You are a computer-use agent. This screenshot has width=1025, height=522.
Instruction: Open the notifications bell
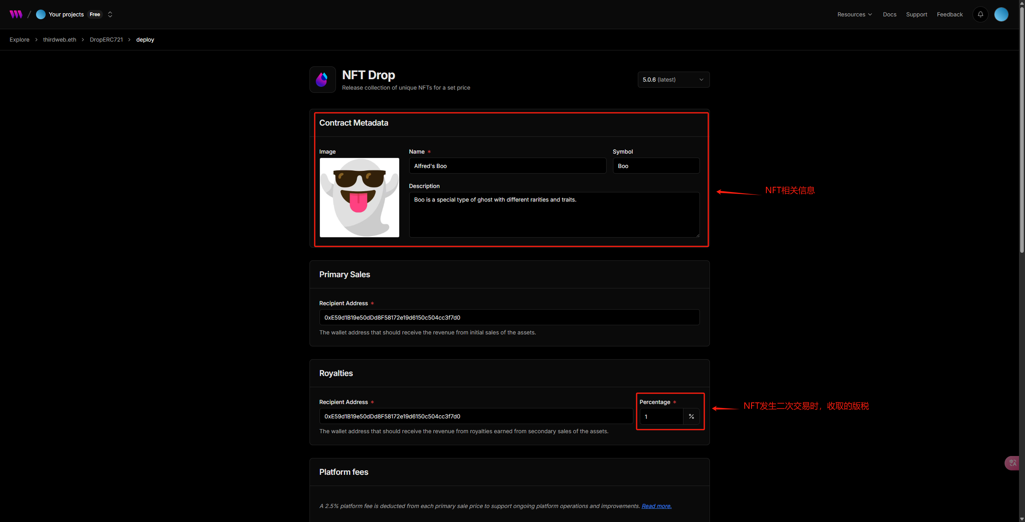click(x=980, y=14)
